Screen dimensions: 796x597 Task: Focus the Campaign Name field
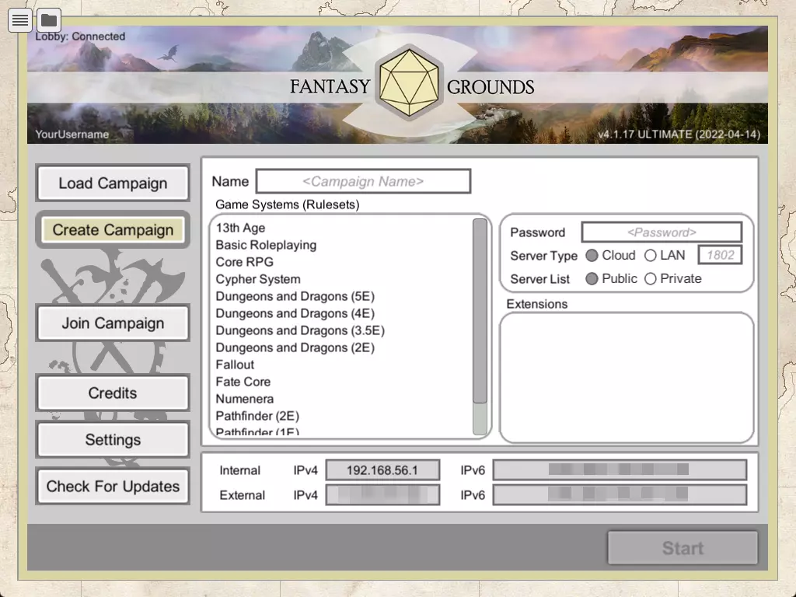364,181
